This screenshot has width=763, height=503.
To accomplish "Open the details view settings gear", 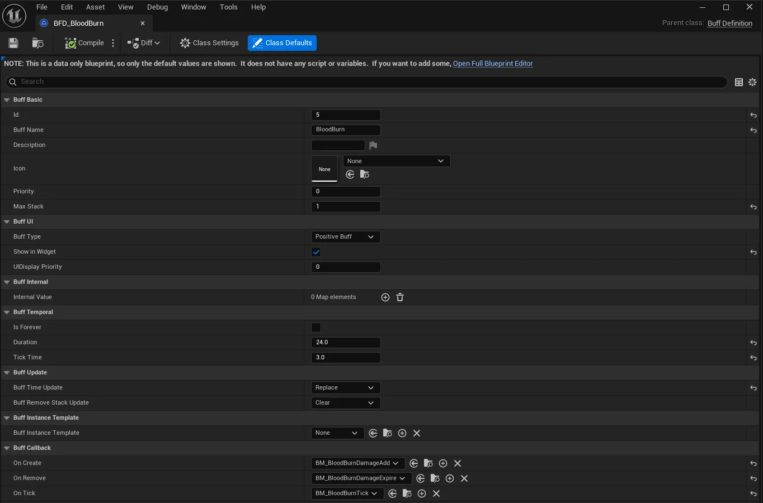I will tap(752, 82).
